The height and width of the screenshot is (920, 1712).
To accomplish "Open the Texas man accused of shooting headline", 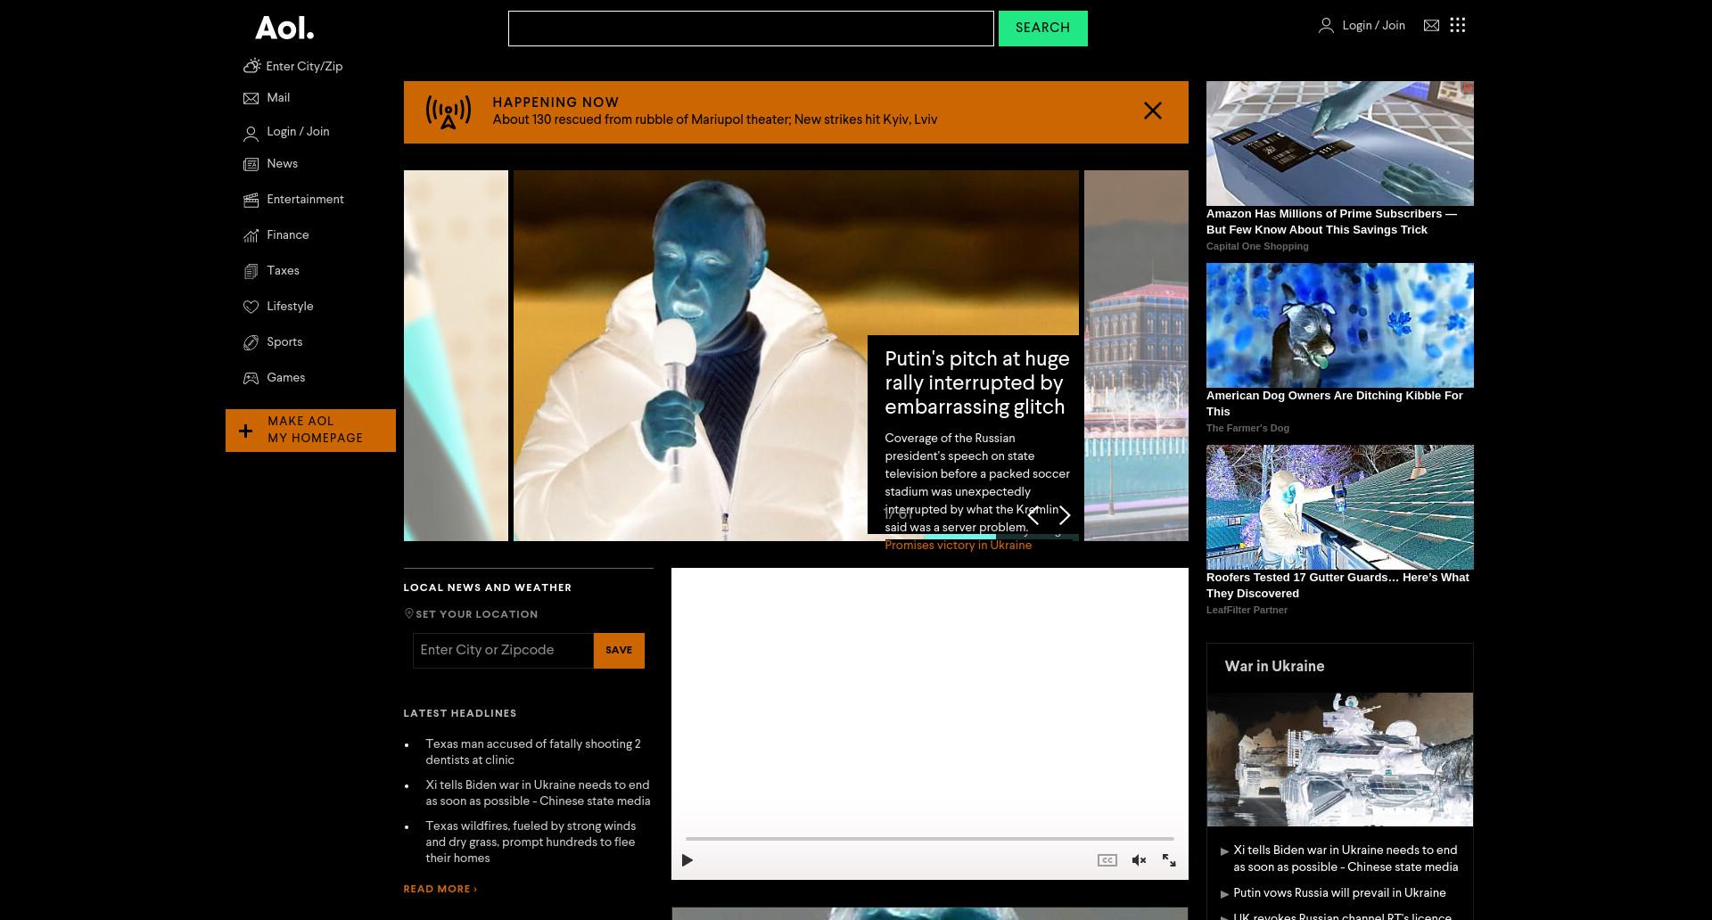I will (533, 752).
